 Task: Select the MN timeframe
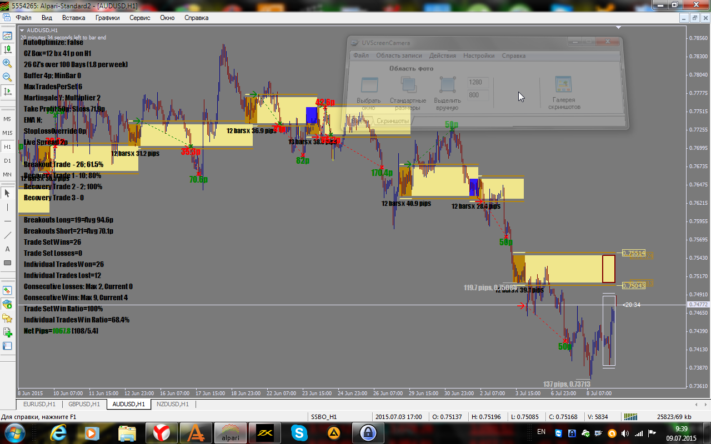click(7, 174)
